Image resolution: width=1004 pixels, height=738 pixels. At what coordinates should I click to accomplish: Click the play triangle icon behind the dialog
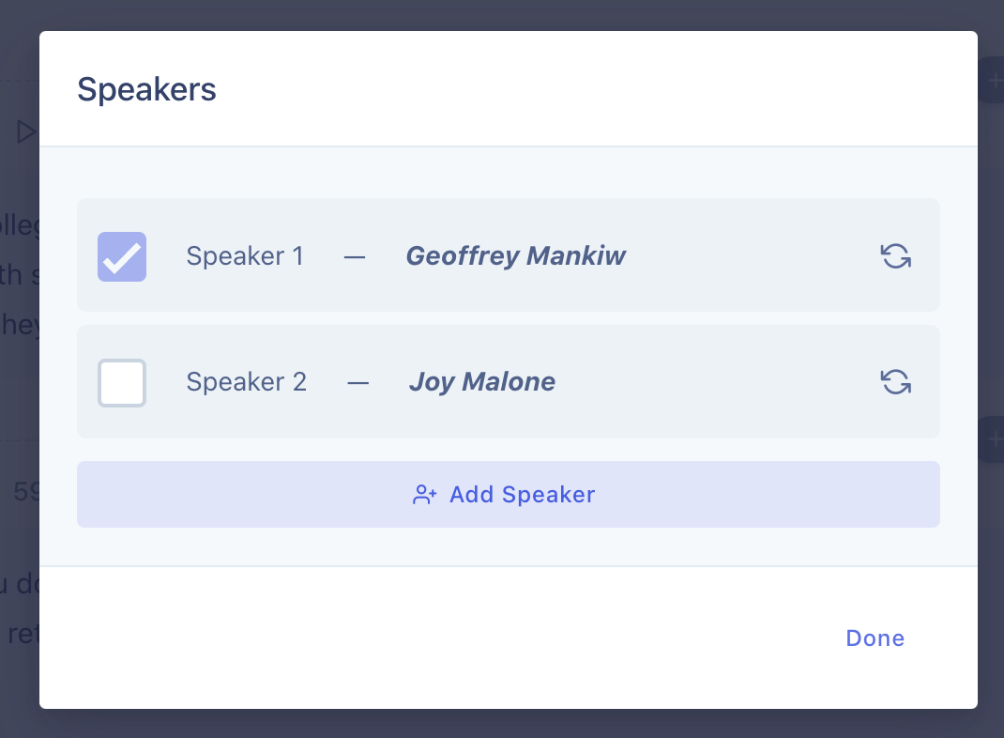(x=27, y=131)
